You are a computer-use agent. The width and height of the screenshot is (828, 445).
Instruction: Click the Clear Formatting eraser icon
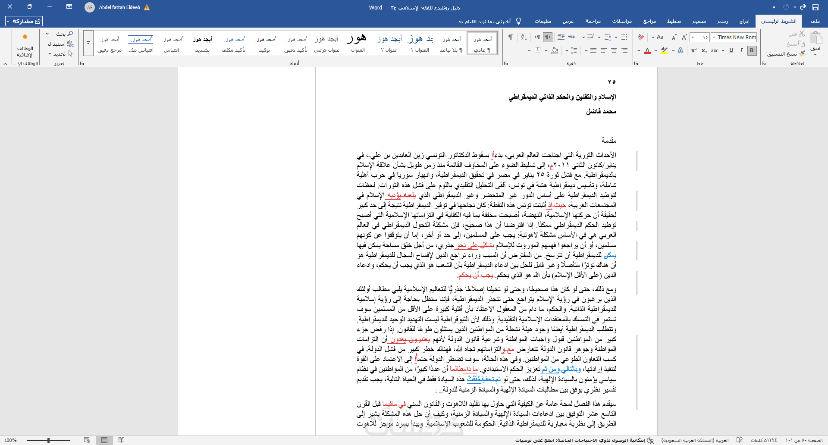click(x=641, y=37)
